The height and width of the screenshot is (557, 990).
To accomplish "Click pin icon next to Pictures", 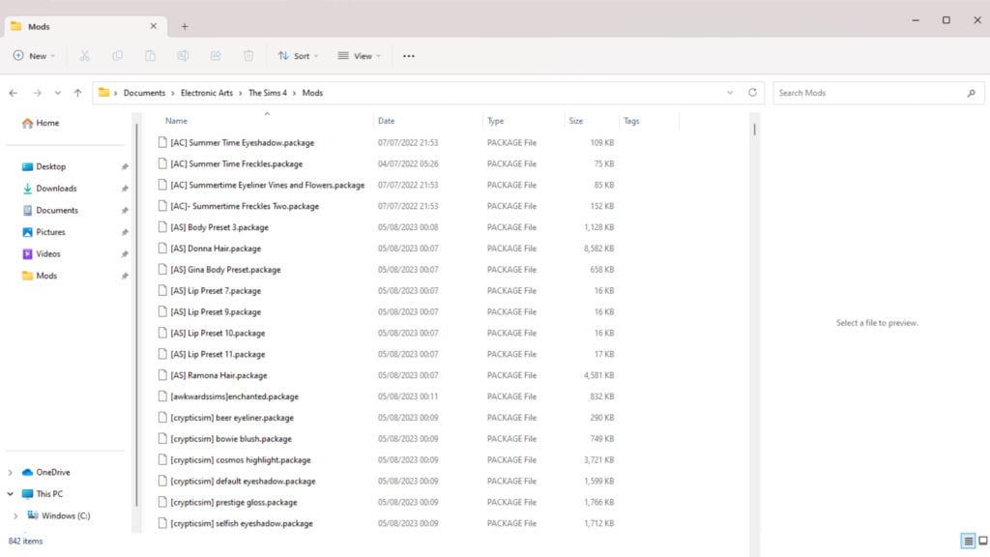I will 125,232.
